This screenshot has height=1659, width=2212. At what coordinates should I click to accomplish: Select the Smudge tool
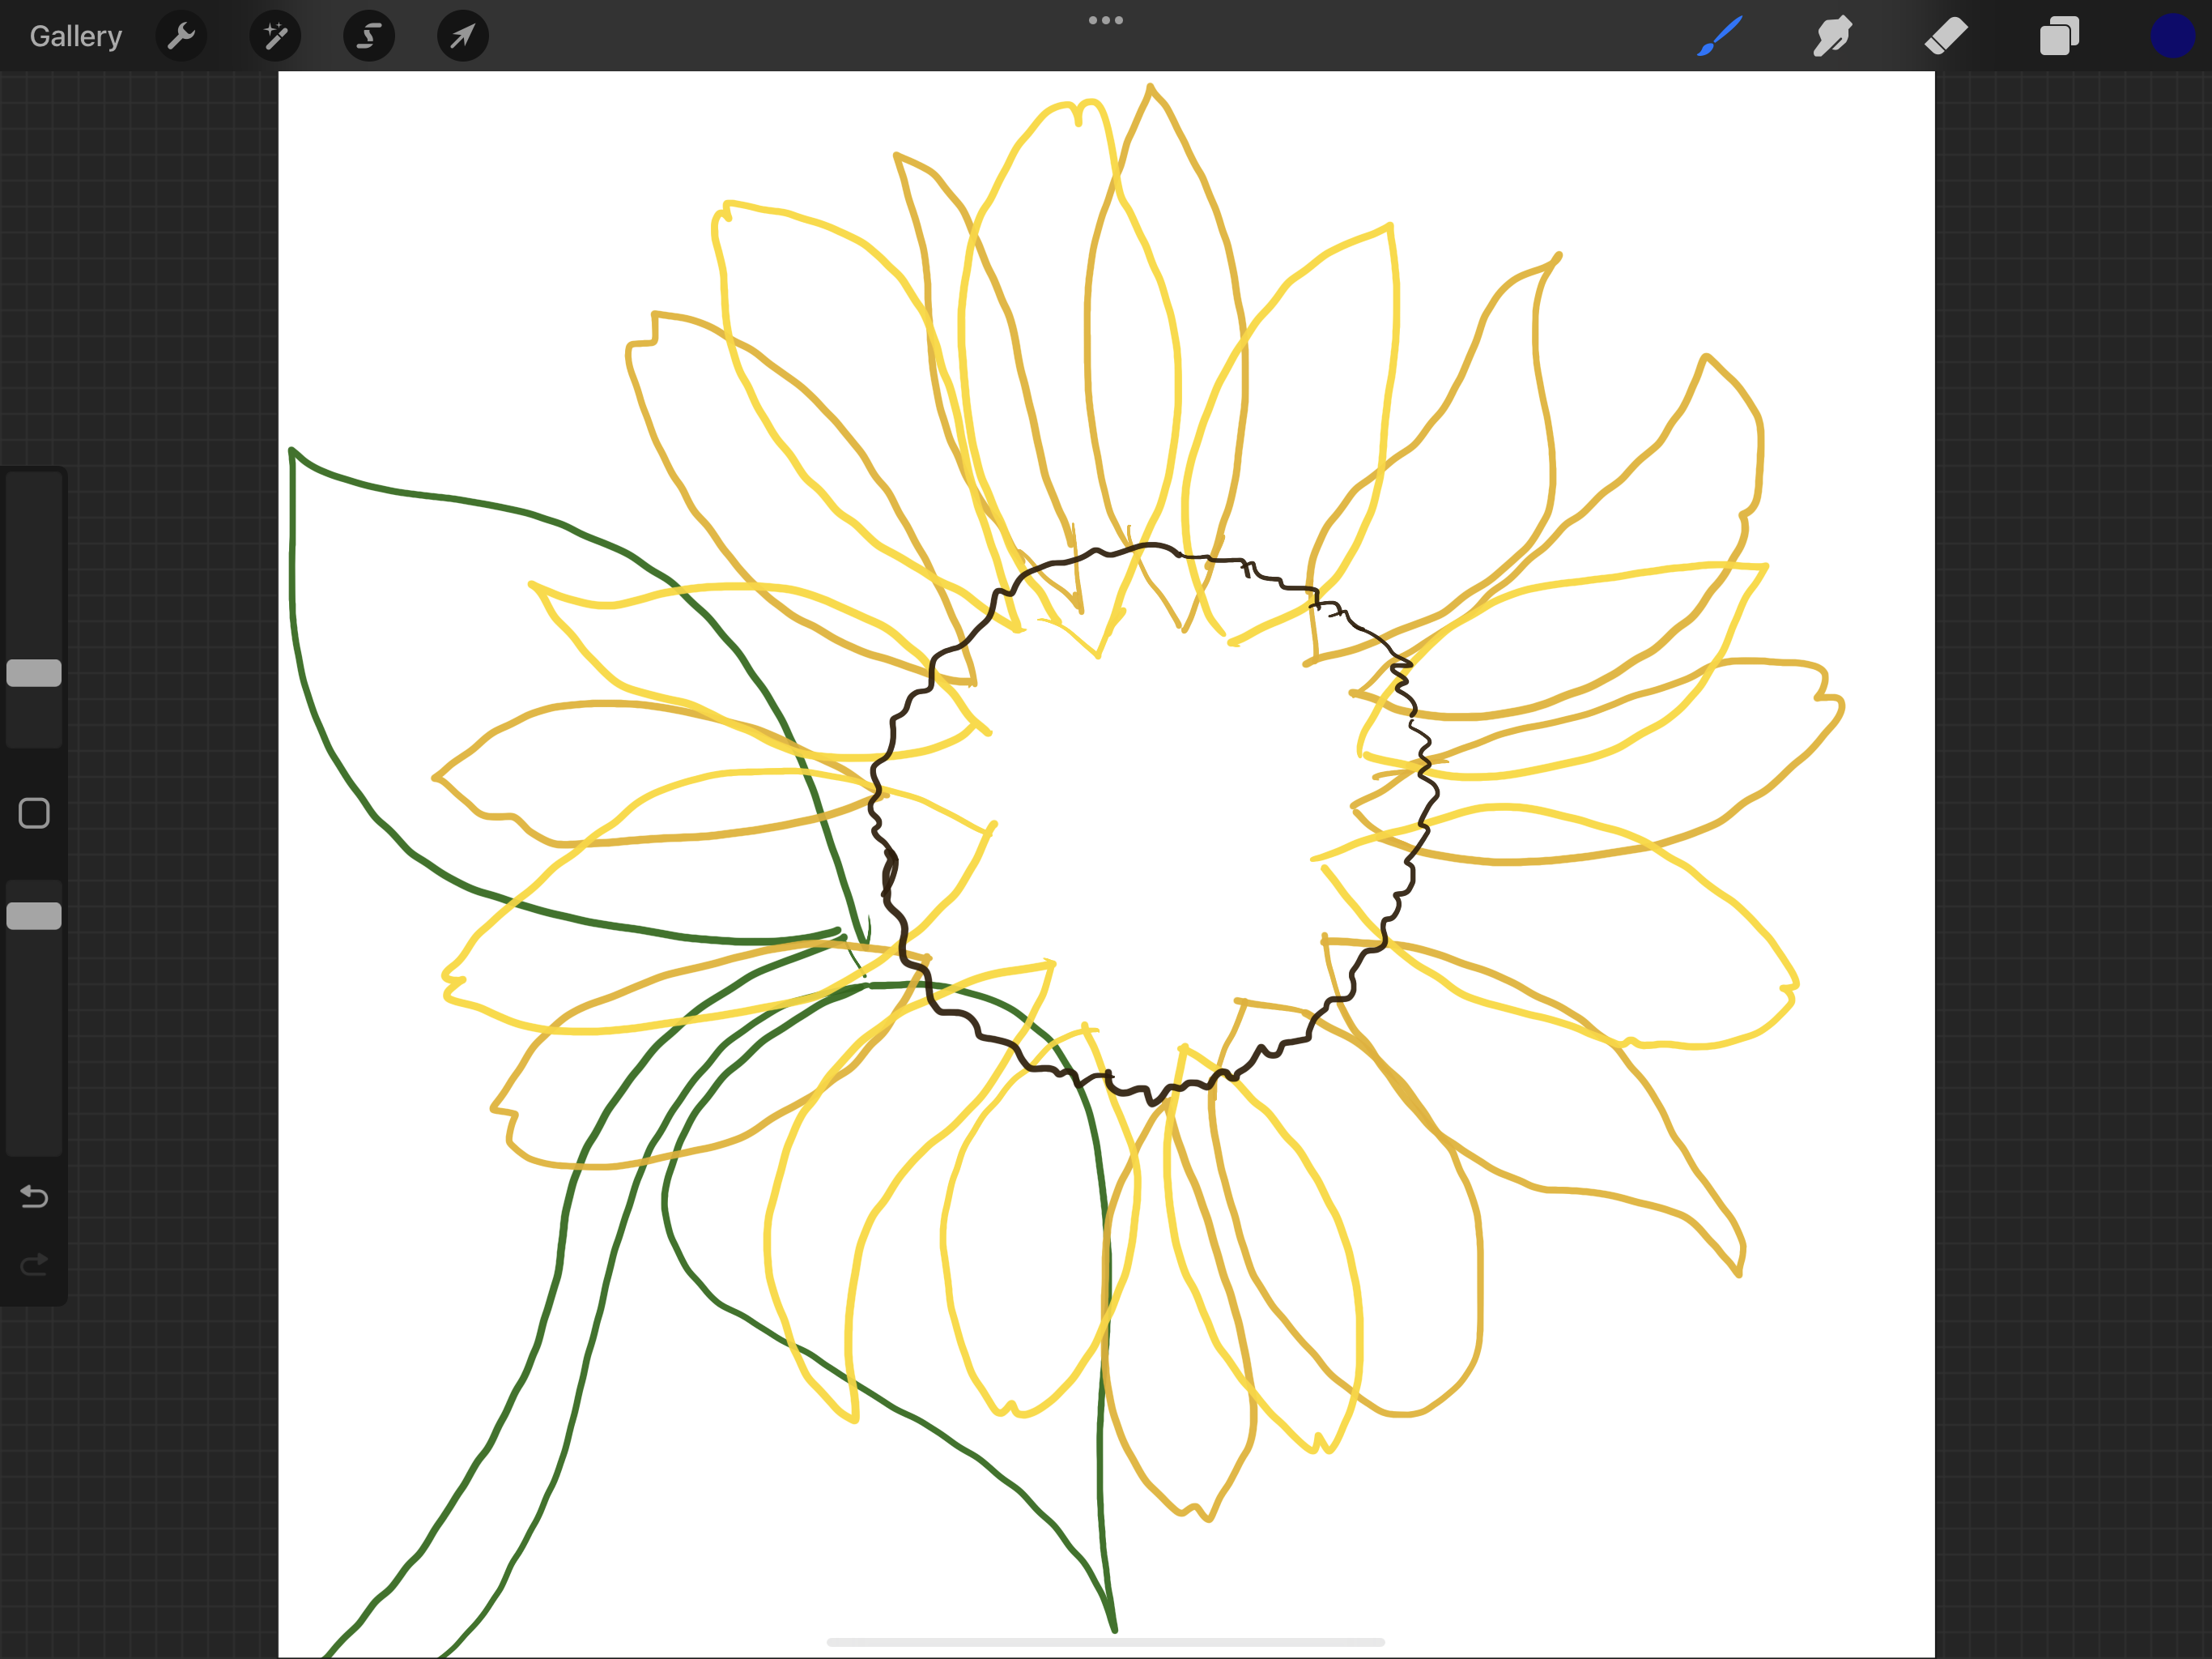point(1832,37)
